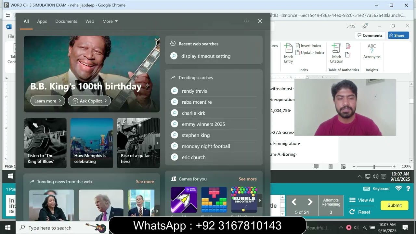Search trending 'monday night football'
The width and height of the screenshot is (416, 234).
(214, 146)
